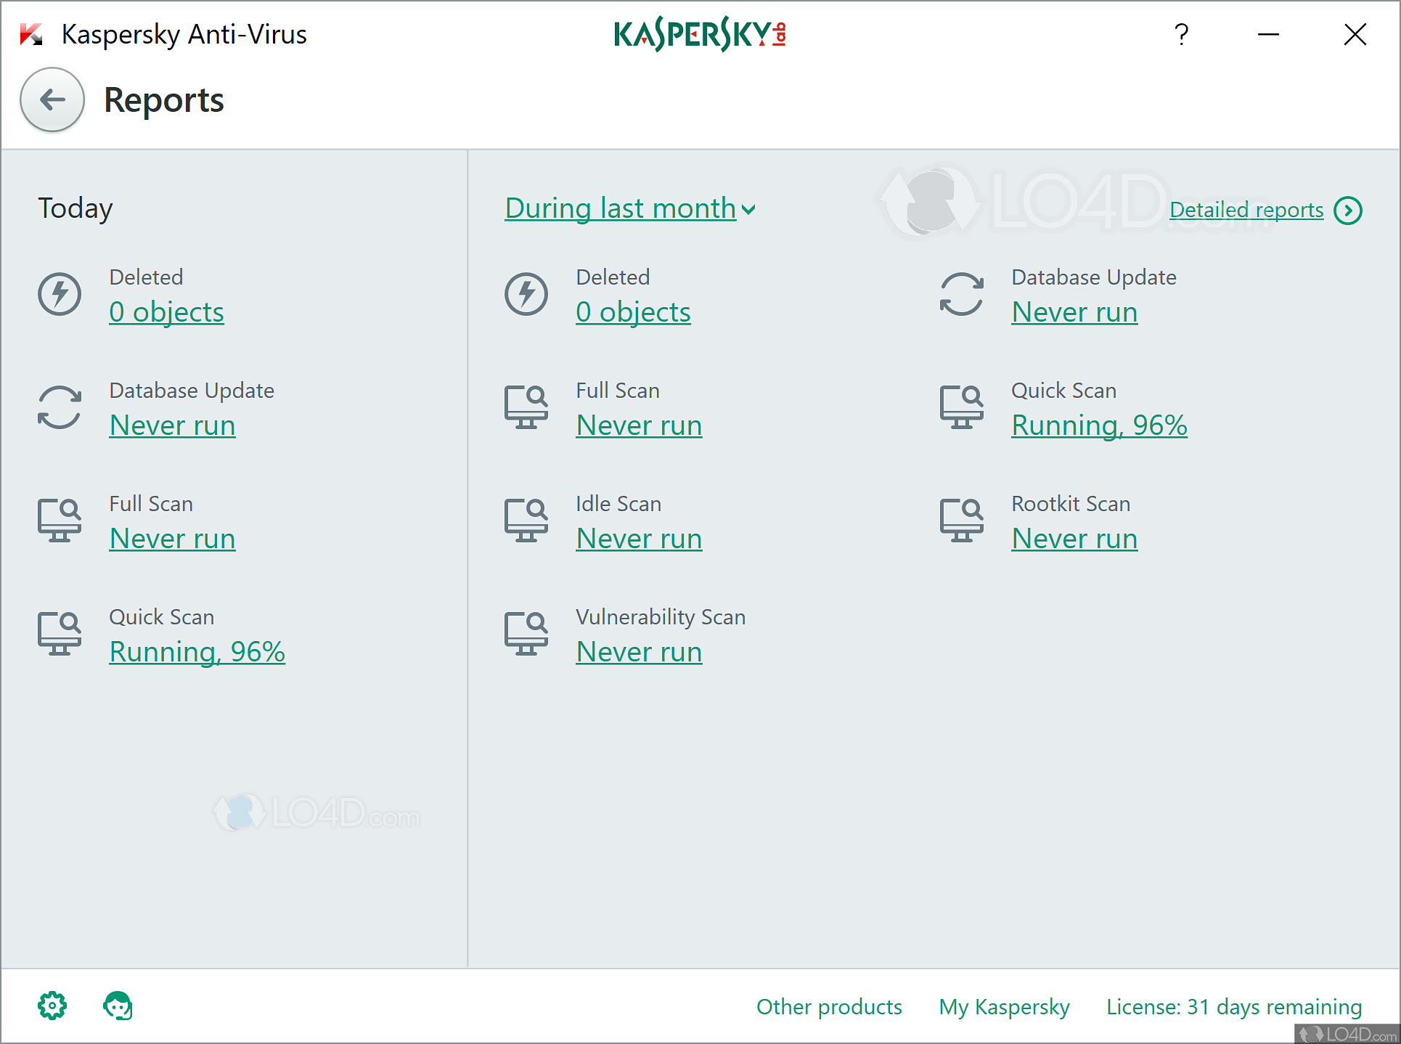The image size is (1401, 1044).
Task: Open the 0 objects deleted report under Today
Action: pyautogui.click(x=166, y=312)
